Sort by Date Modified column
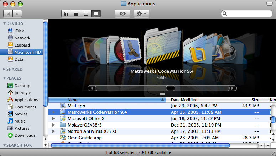Viewport: 276px width, 156px height. coord(198,100)
